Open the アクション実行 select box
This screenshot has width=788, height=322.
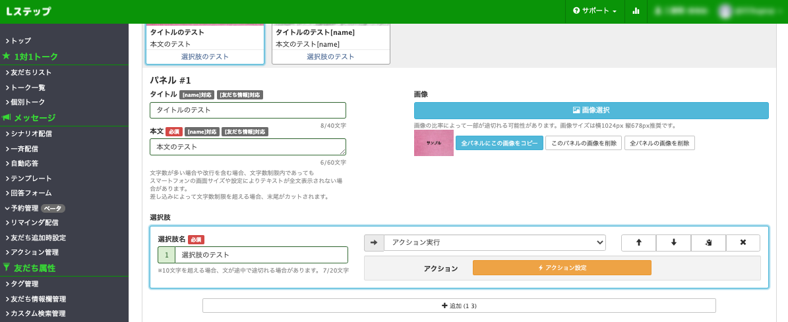(x=495, y=243)
